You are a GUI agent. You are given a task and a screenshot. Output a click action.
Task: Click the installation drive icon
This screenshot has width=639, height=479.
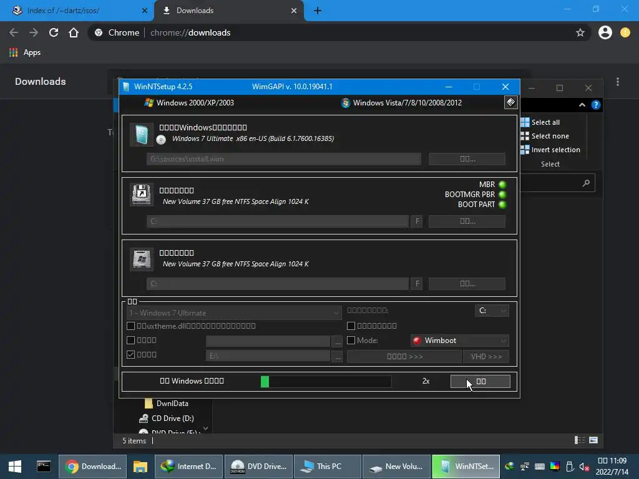point(142,259)
